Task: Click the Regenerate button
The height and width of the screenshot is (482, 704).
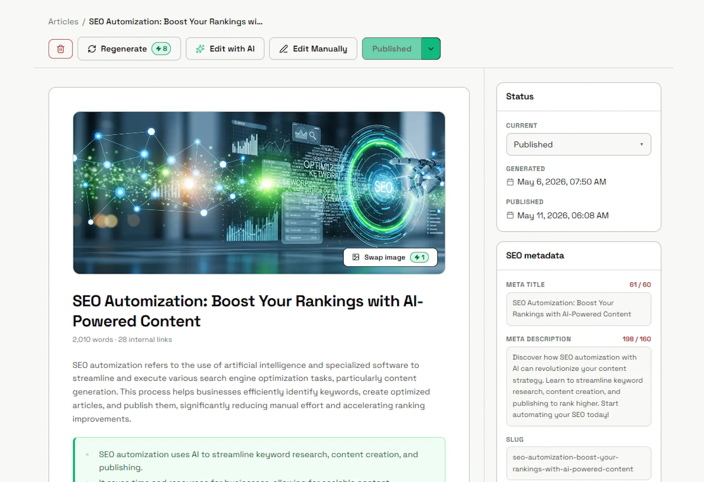Action: (x=129, y=49)
